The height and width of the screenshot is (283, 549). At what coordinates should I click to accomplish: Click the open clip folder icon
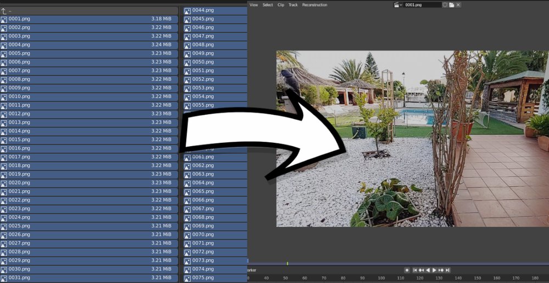pos(451,5)
